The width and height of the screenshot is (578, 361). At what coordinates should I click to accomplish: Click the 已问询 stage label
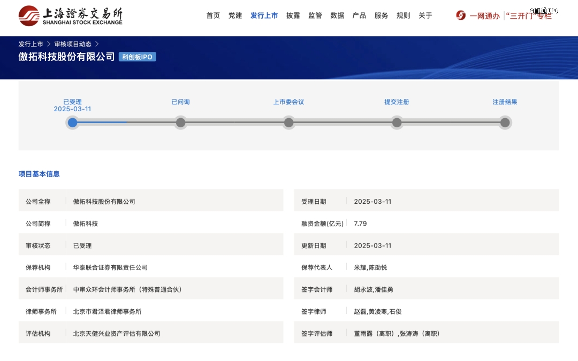[181, 102]
